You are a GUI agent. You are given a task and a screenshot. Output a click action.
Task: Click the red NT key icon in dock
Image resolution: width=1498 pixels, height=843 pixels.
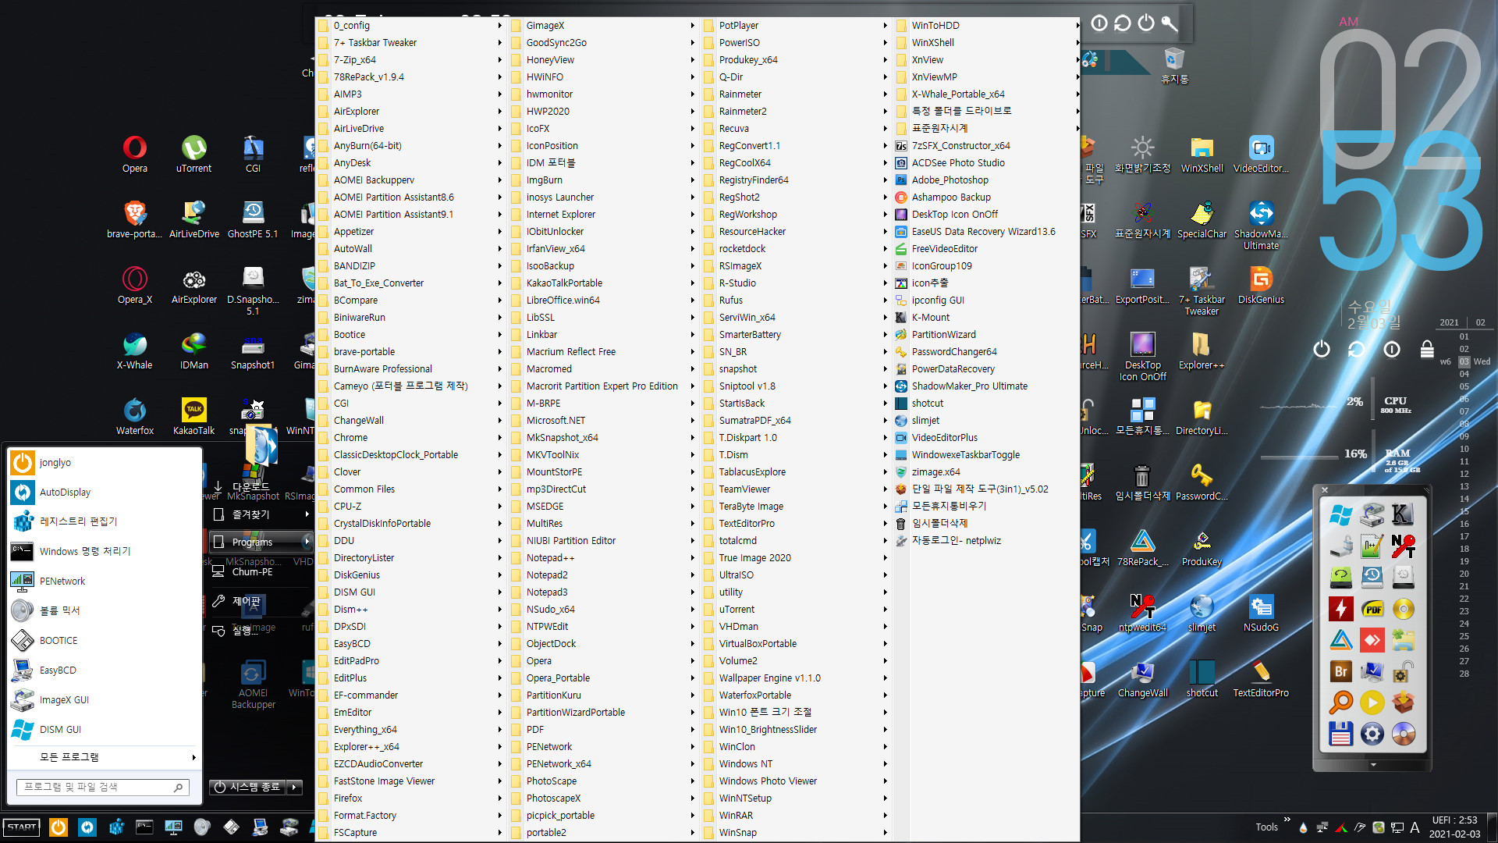coord(1404,546)
